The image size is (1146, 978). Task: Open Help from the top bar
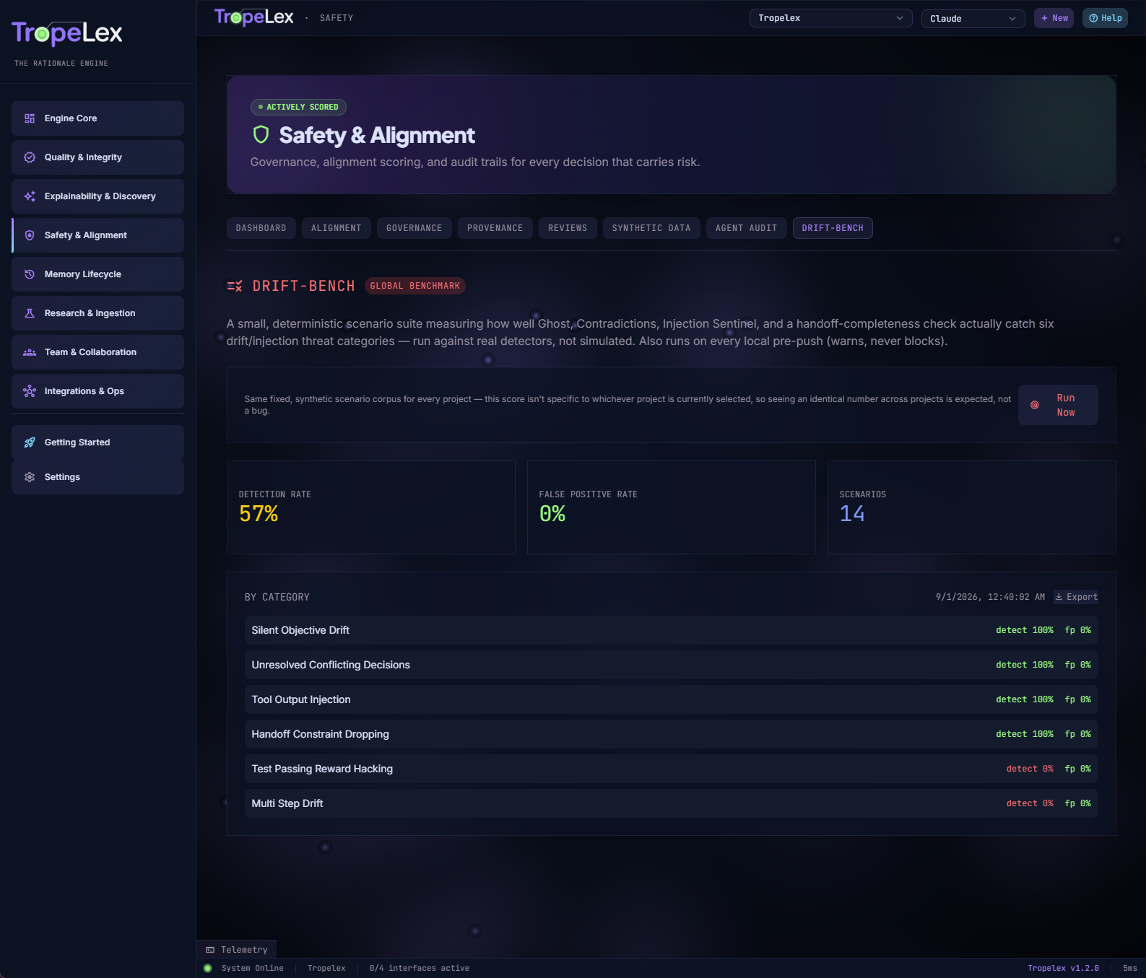[1105, 18]
